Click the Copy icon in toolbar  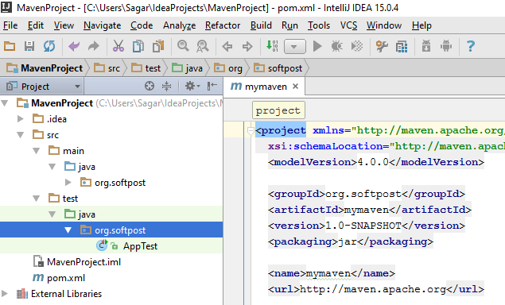coord(138,46)
